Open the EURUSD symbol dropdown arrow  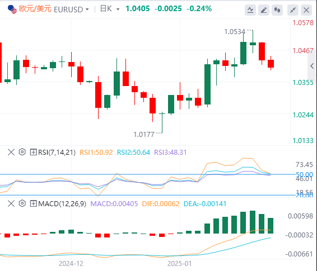tap(87, 9)
